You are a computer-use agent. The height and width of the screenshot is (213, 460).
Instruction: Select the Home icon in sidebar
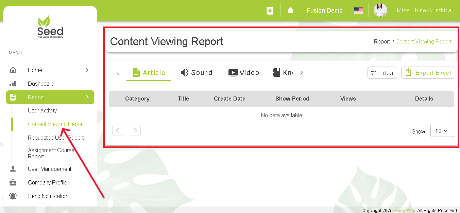coord(13,70)
